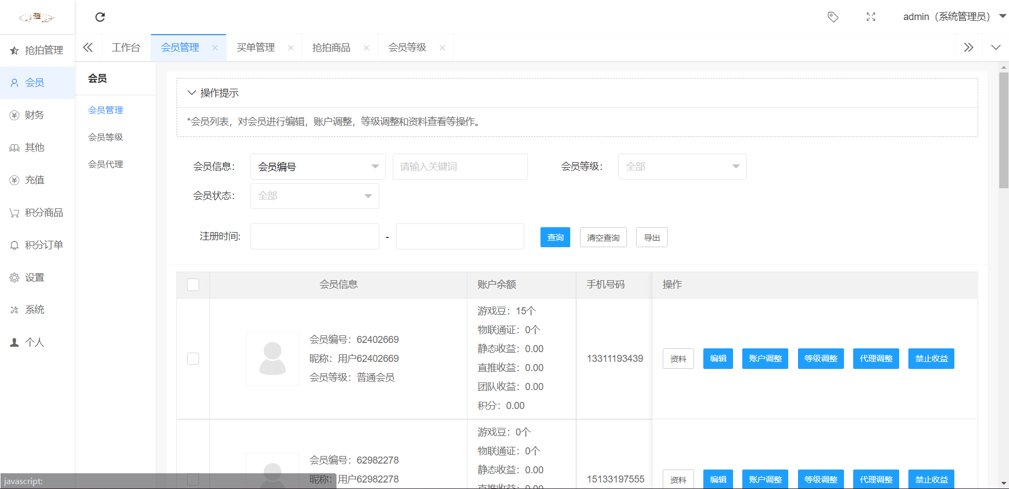Check the box for member 62402669

click(x=193, y=359)
